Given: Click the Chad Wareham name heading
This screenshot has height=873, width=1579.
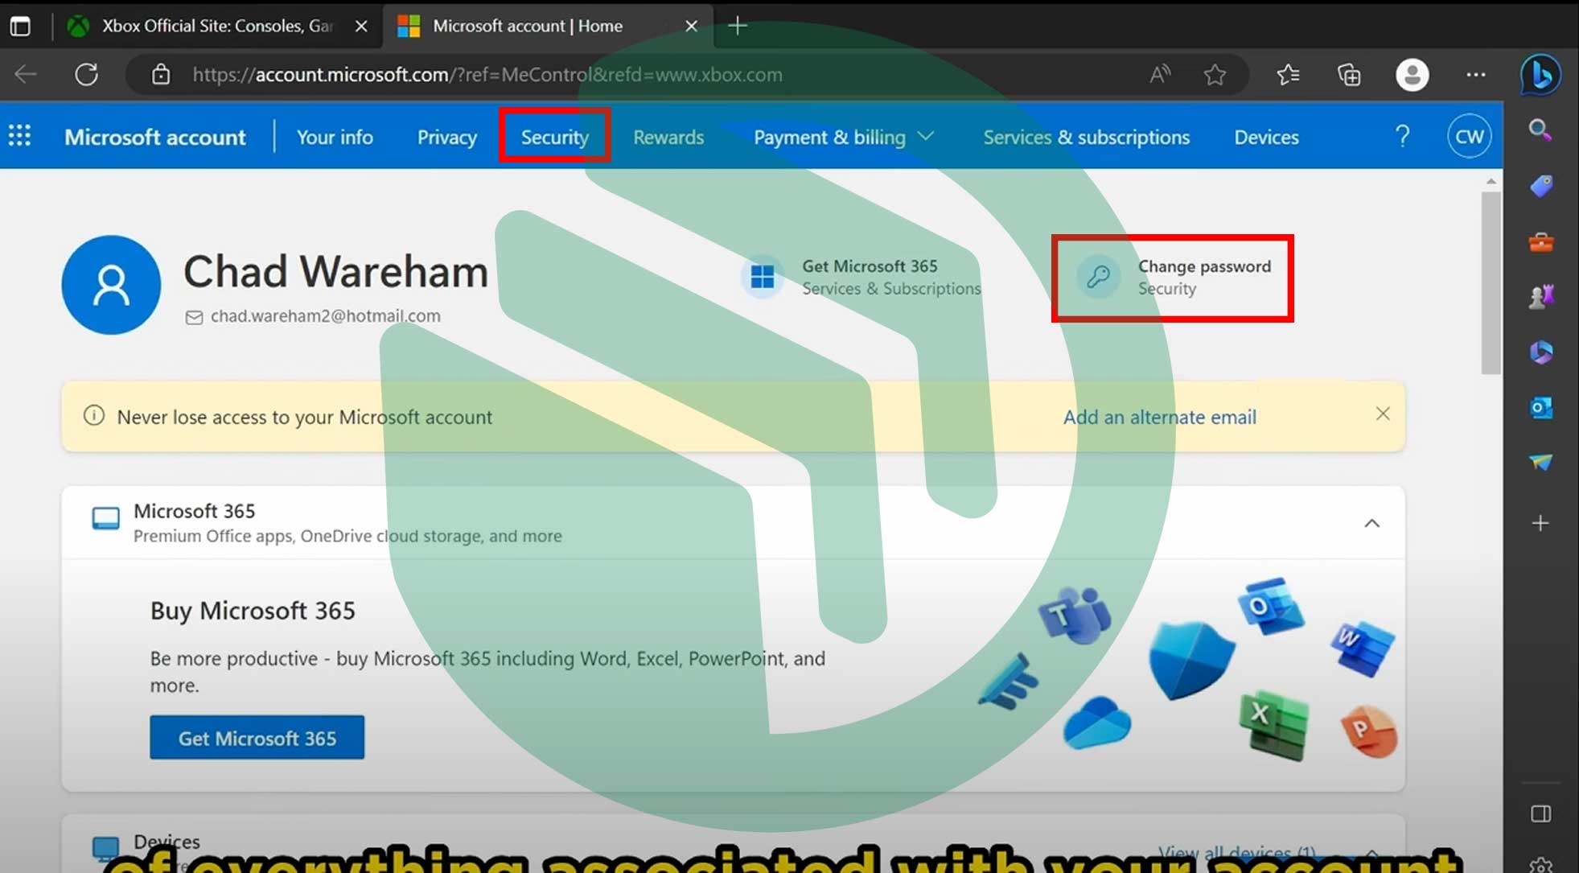Looking at the screenshot, I should [335, 271].
